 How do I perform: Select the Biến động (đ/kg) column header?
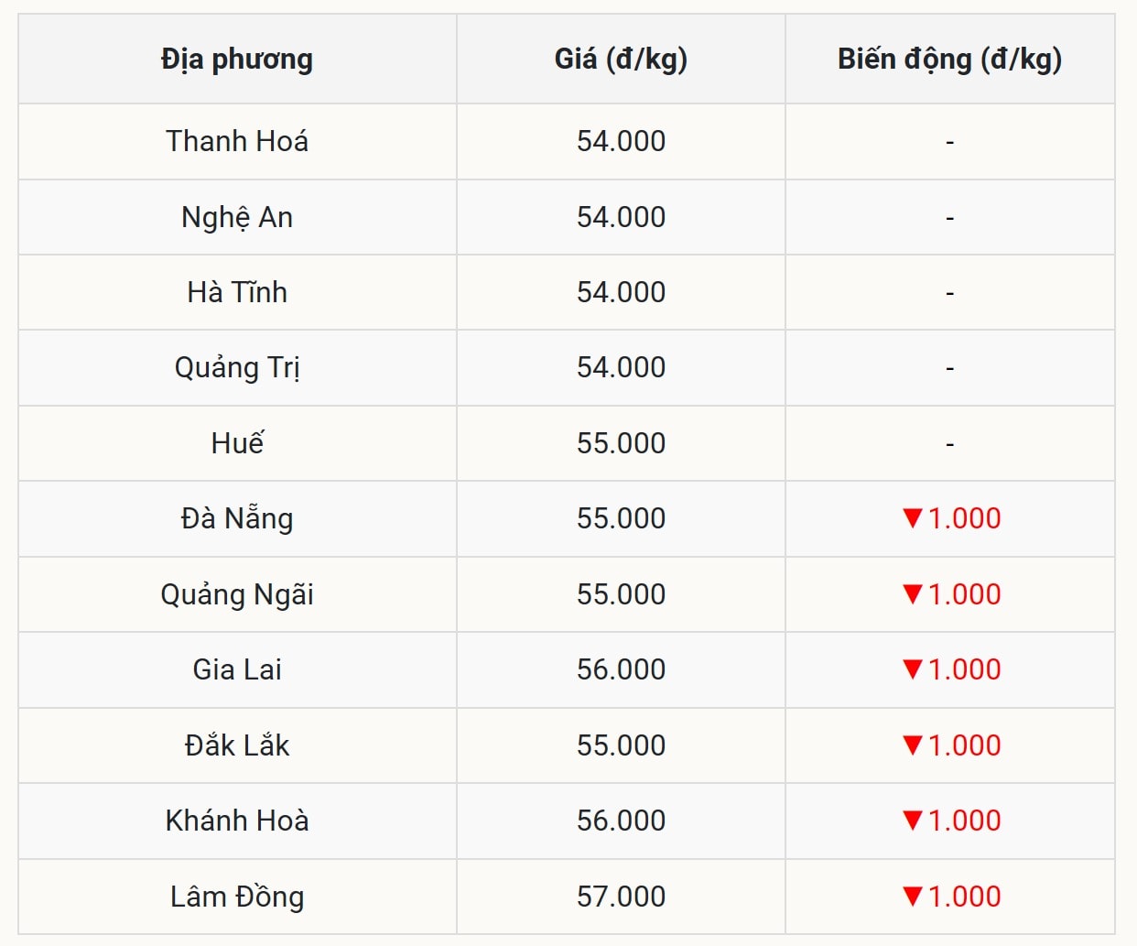point(949,60)
